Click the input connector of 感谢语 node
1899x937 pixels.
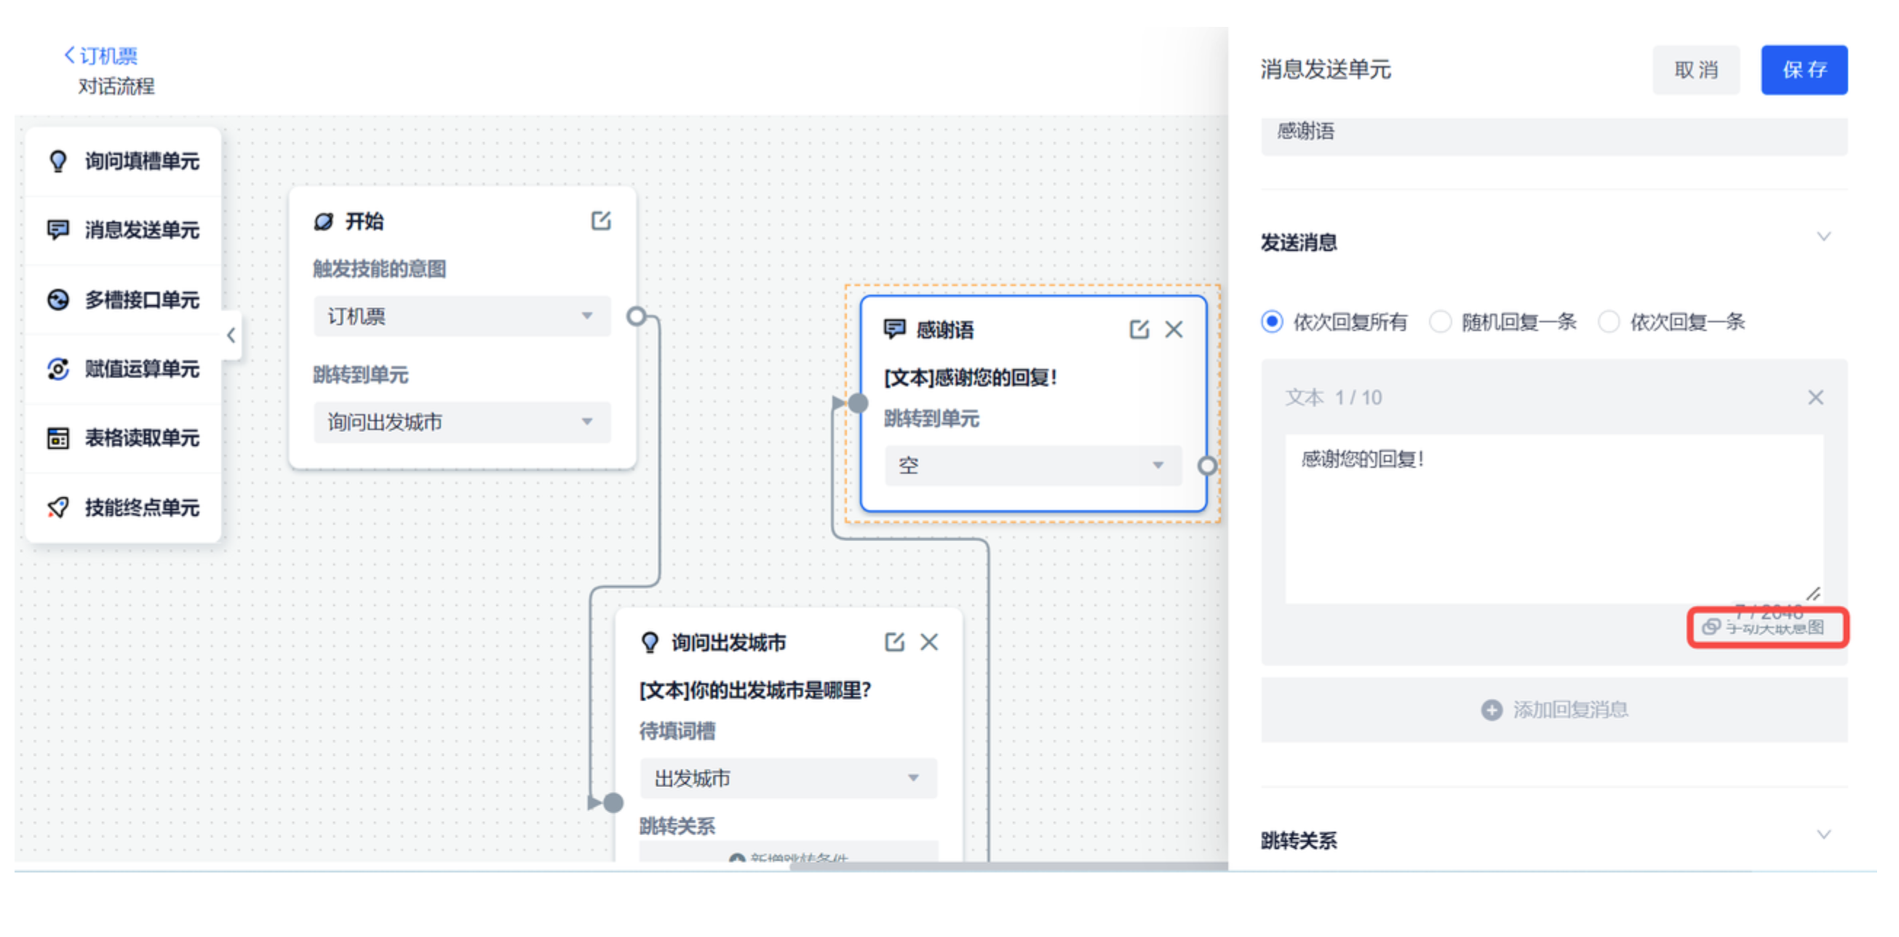pos(857,402)
